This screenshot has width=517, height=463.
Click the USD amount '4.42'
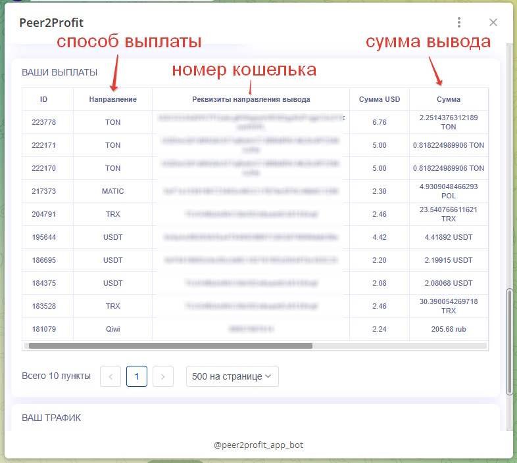[x=379, y=237]
